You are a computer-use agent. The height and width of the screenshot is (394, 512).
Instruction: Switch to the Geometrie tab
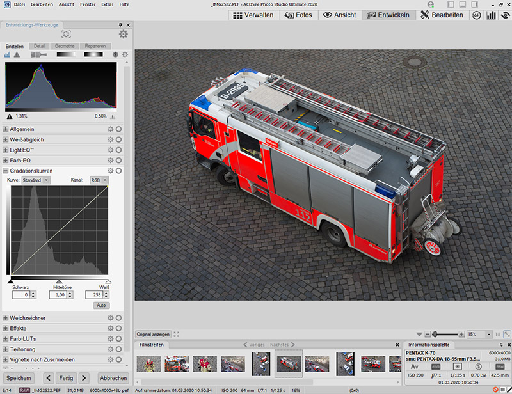[x=64, y=46]
